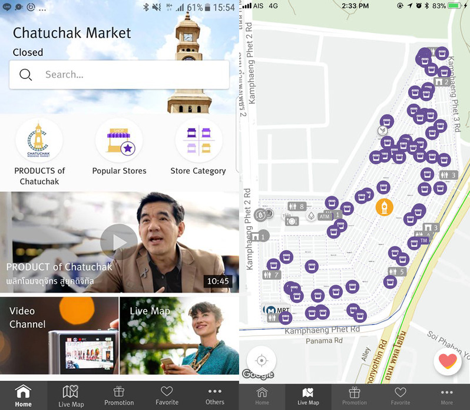Open the Popular Stores icon
Viewport: 470px width, 410px height.
(119, 141)
